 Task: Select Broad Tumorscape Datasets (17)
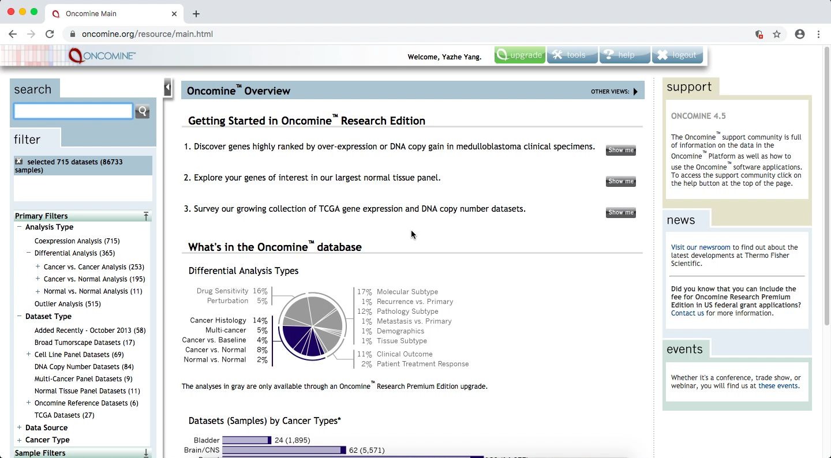[x=84, y=343]
